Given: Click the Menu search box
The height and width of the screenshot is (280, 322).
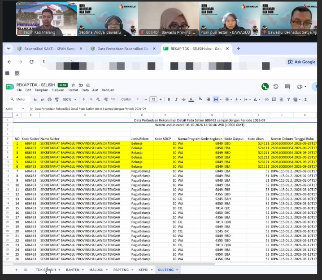Looking at the screenshot, I should 19,99.
